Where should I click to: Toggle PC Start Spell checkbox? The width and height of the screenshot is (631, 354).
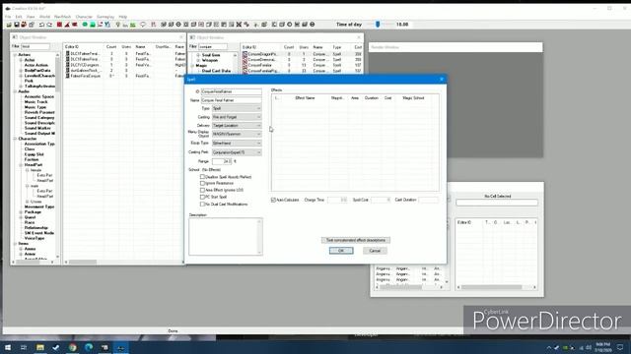tap(202, 197)
